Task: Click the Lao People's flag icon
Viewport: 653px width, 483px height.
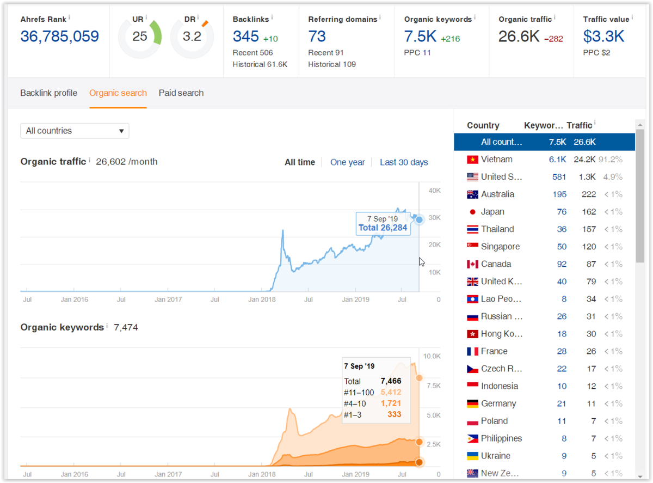Action: pyautogui.click(x=472, y=299)
